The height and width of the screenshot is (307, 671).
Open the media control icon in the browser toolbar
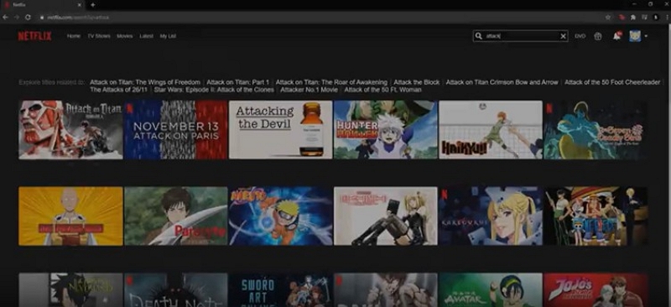click(644, 17)
